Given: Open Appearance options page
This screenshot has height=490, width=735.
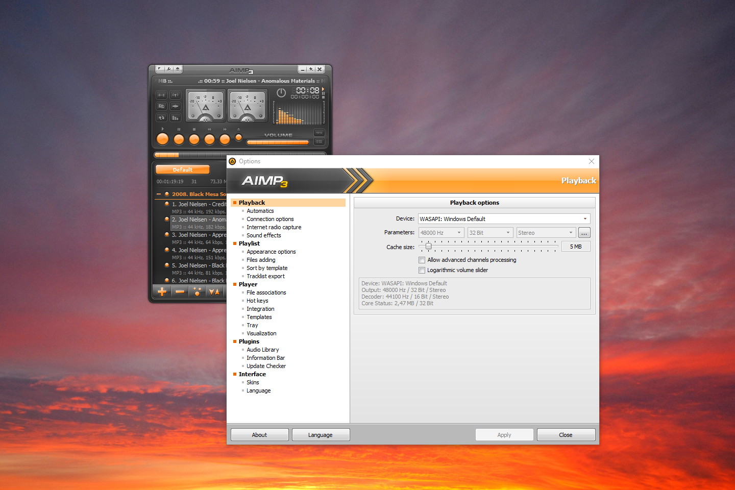Looking at the screenshot, I should pos(271,252).
